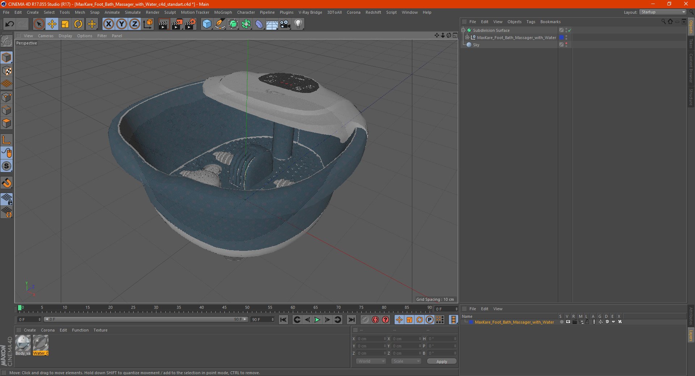Toggle Locked Workplane icon

pos(7,199)
